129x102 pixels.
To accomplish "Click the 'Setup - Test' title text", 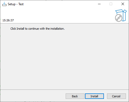I will pos(16,4).
